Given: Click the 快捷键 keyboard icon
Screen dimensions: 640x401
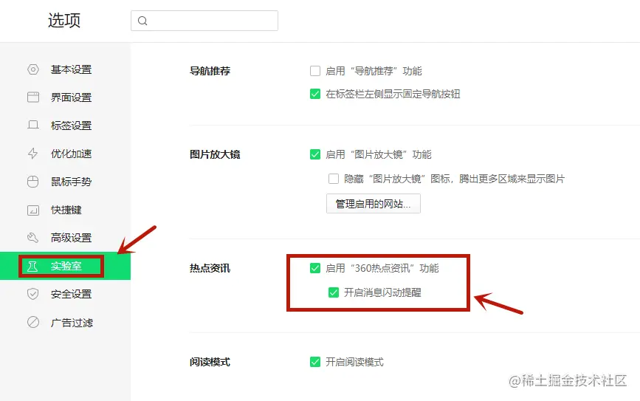Looking at the screenshot, I should [x=33, y=210].
